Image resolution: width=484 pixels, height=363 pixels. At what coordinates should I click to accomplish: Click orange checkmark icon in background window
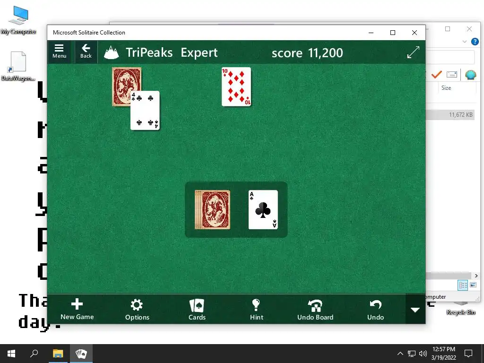click(x=436, y=74)
